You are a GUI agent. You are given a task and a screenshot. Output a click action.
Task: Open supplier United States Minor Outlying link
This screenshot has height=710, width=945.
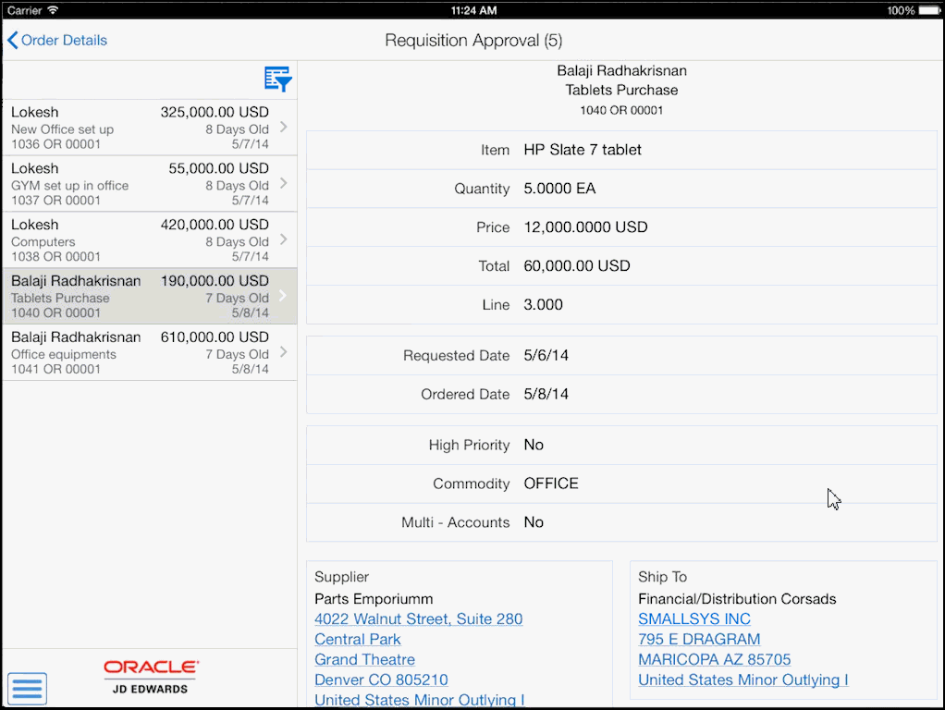click(x=420, y=700)
